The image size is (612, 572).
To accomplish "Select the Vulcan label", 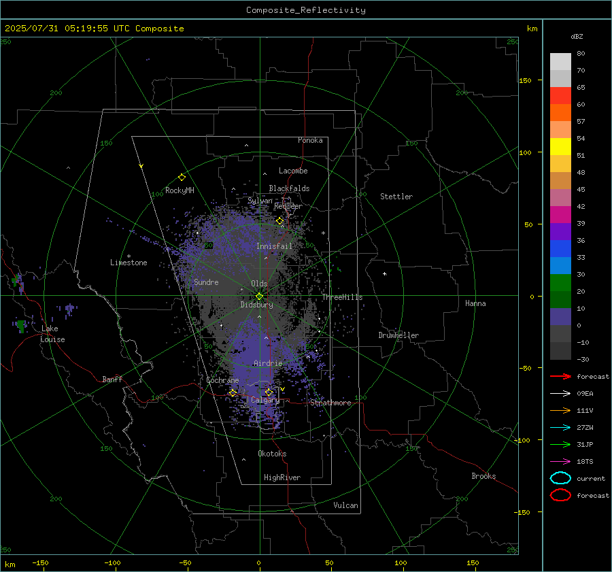I will [345, 505].
